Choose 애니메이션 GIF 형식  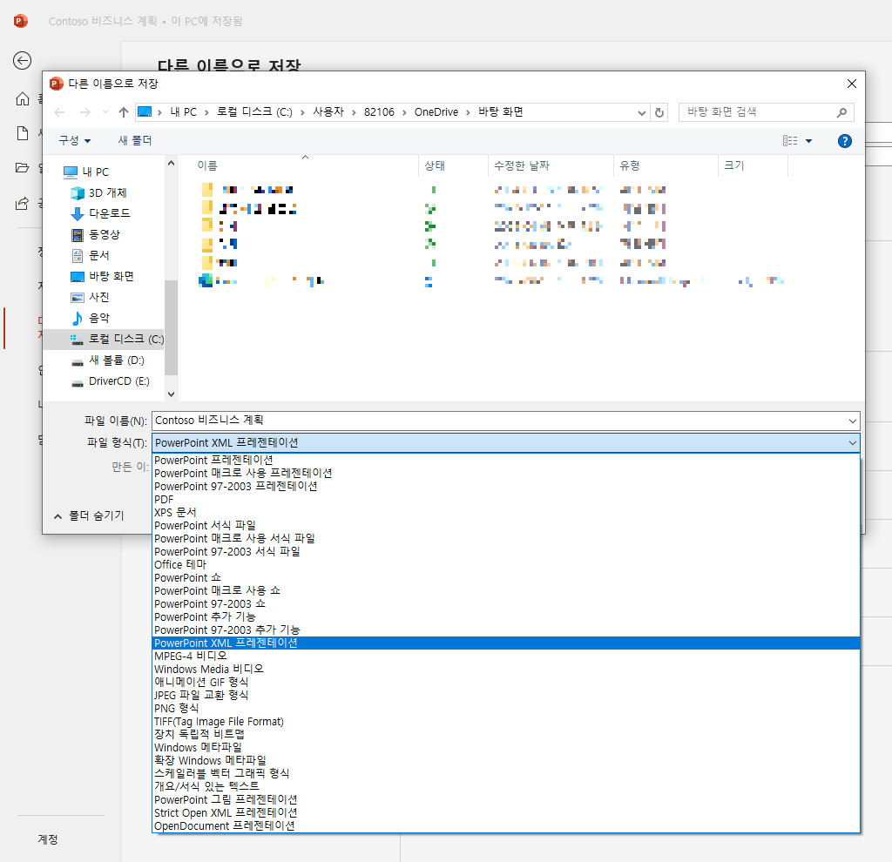point(506,682)
